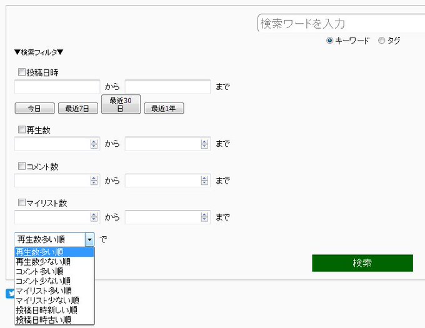This screenshot has height=328, width=425.
Task: Tick the マイリスト数 filter checkbox
Action: pos(22,202)
